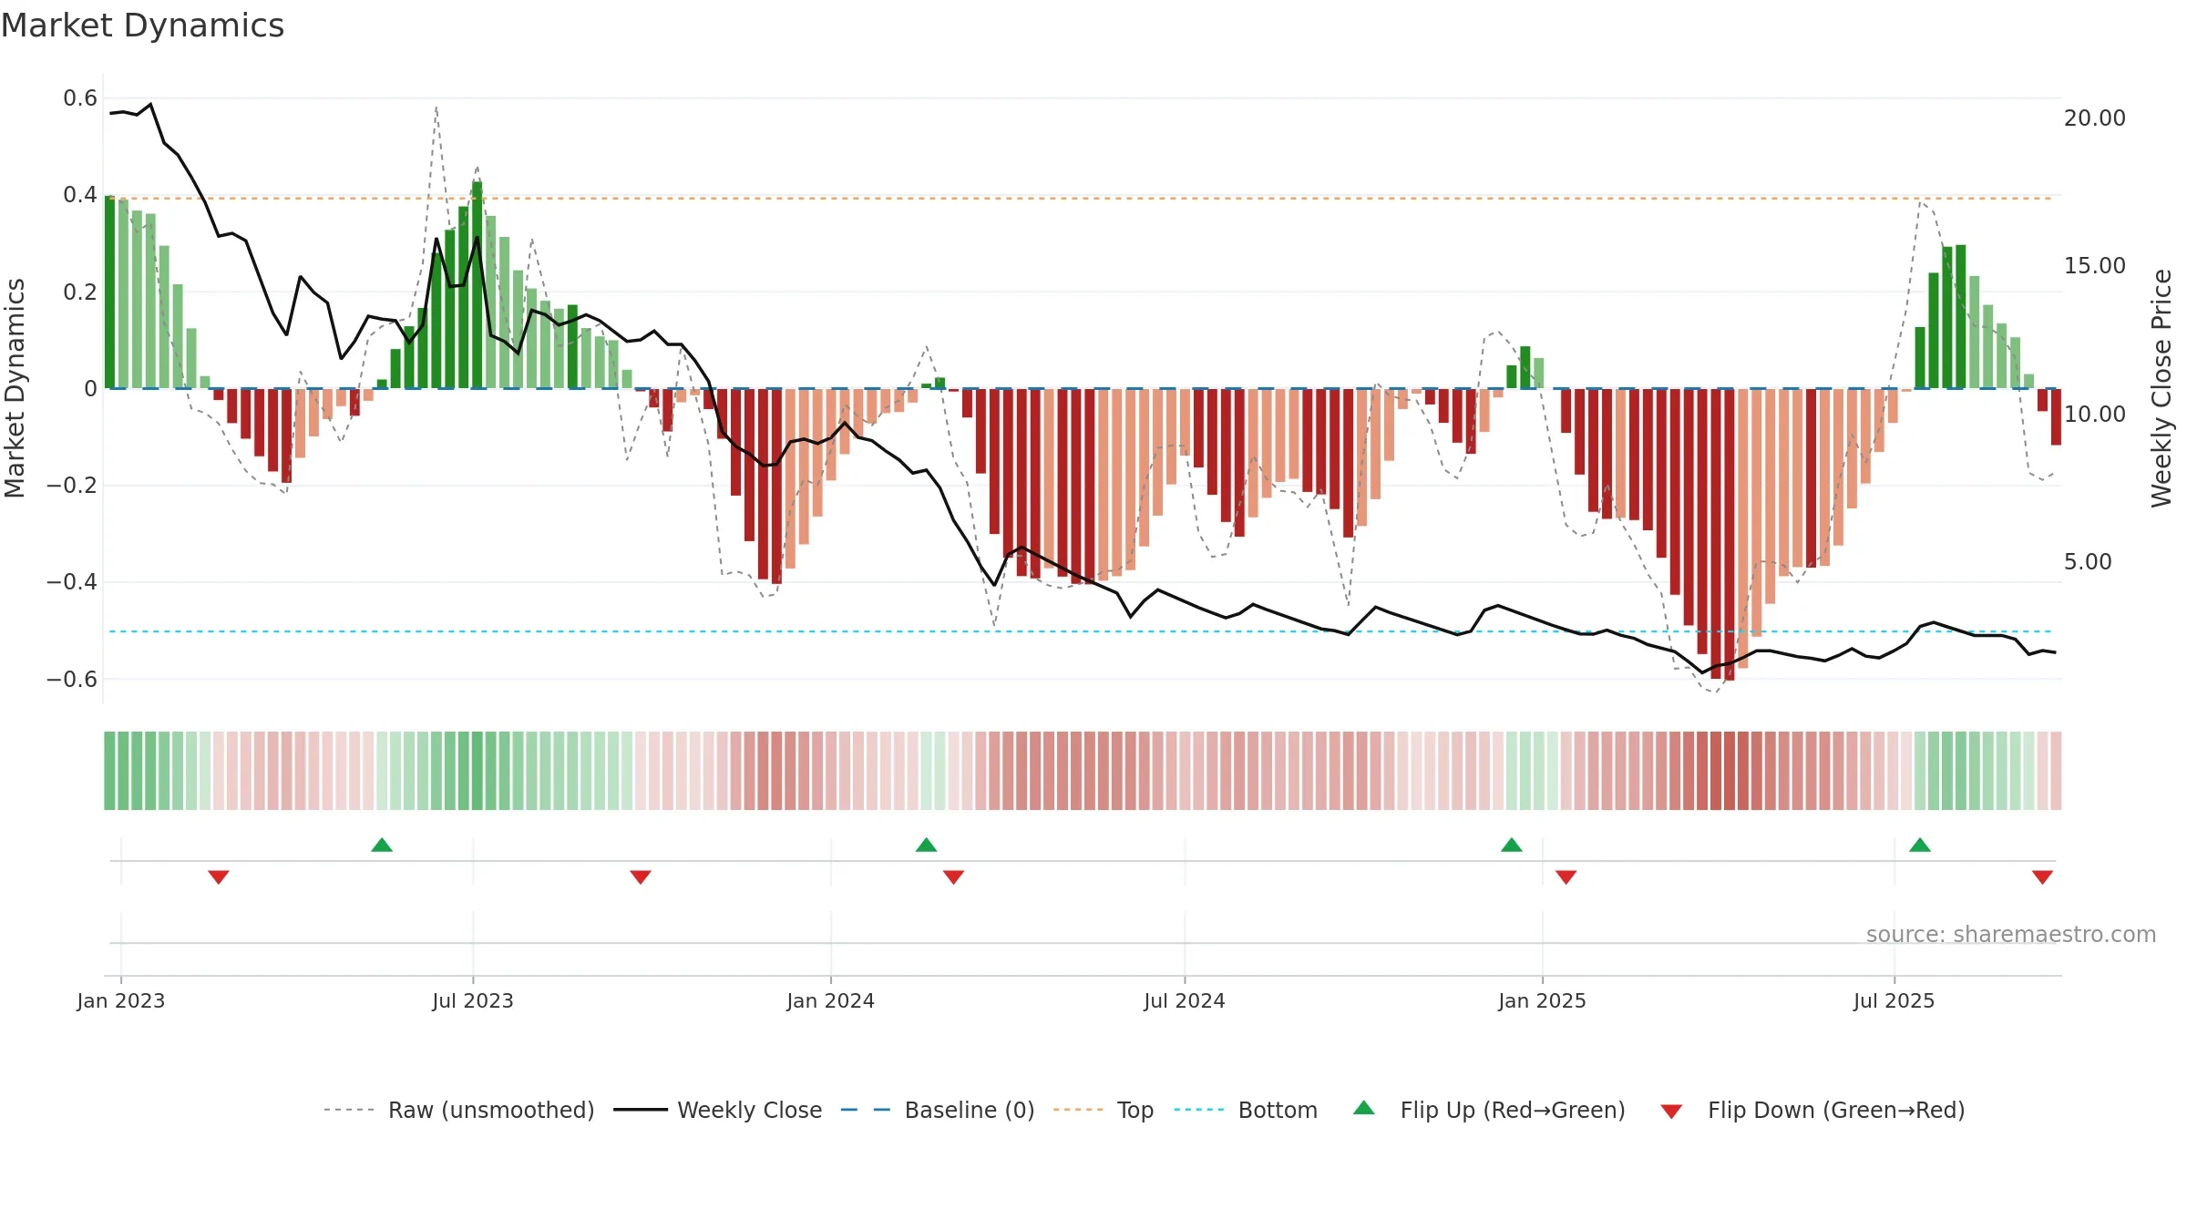Click the Jul 2025 x-axis label
The image size is (2187, 1230).
tap(1894, 1000)
